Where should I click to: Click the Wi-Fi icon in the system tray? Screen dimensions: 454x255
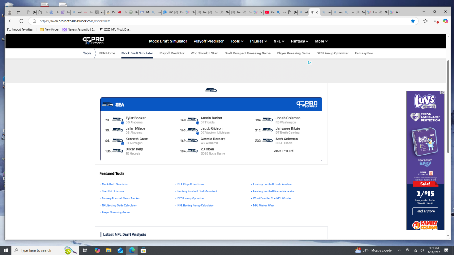coord(415,250)
